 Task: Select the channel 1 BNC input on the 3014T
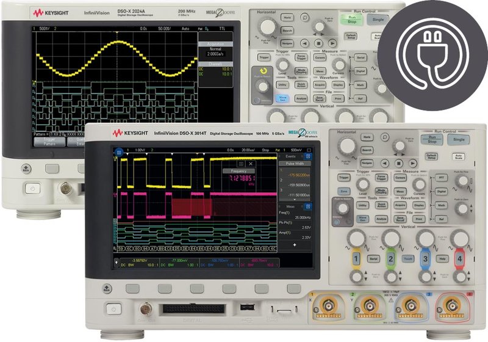click(328, 306)
